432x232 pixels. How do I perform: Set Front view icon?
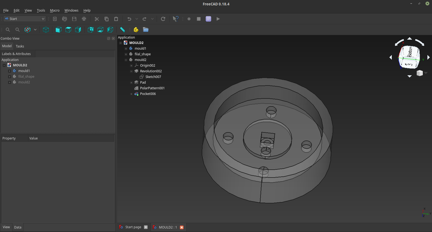[59, 30]
